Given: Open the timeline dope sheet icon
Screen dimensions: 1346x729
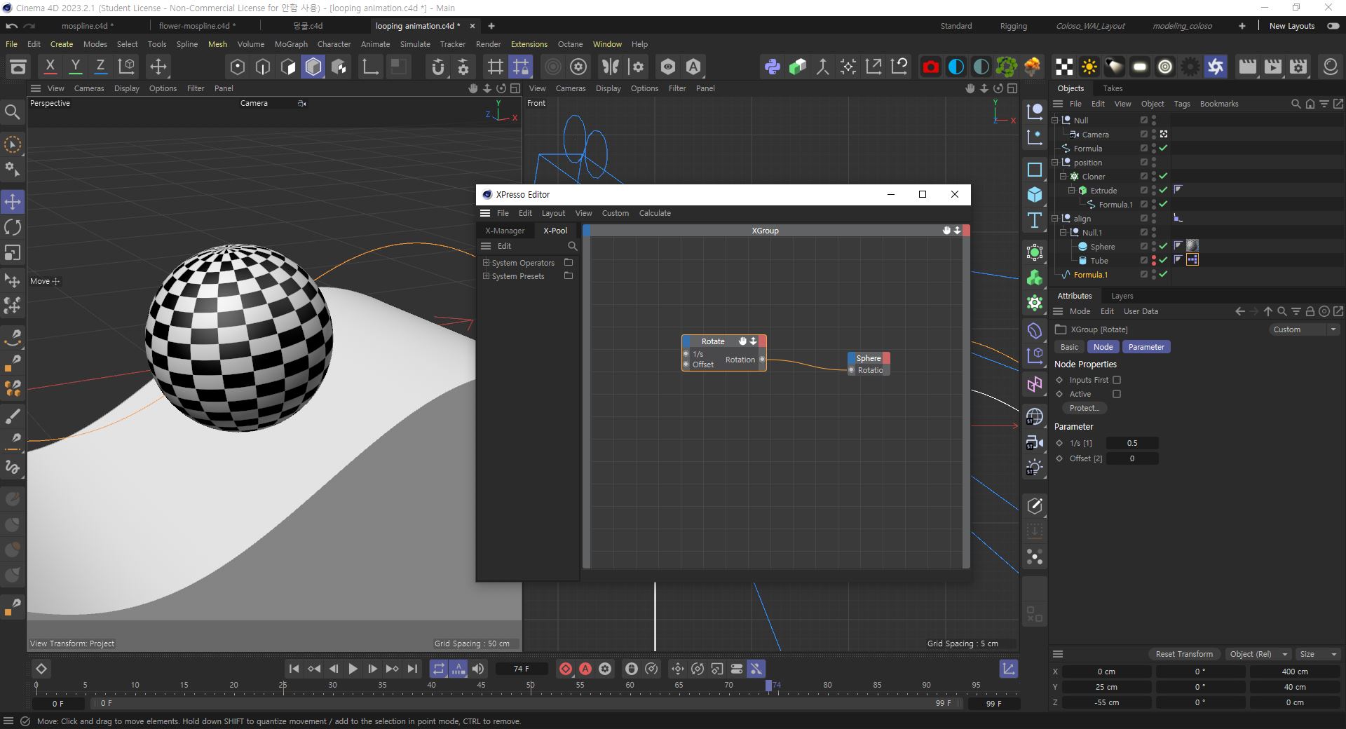Looking at the screenshot, I should [x=1008, y=669].
